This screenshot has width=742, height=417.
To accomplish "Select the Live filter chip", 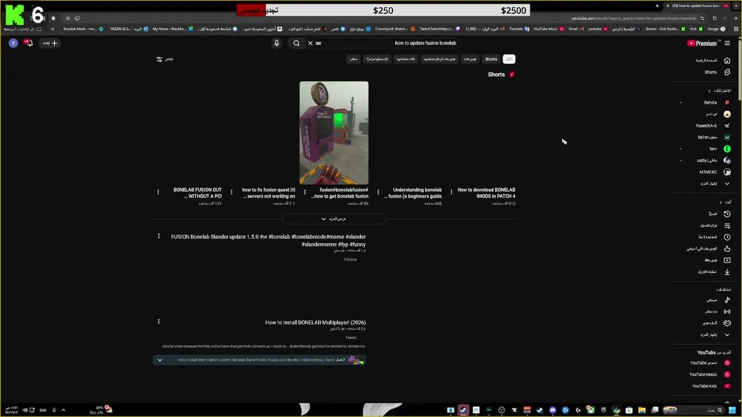I will click(354, 59).
